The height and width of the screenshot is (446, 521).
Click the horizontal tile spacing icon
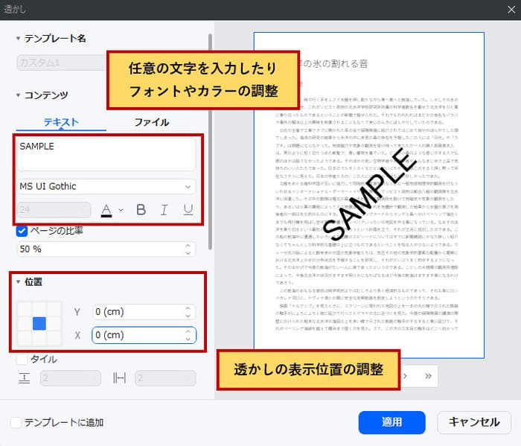[x=120, y=378]
